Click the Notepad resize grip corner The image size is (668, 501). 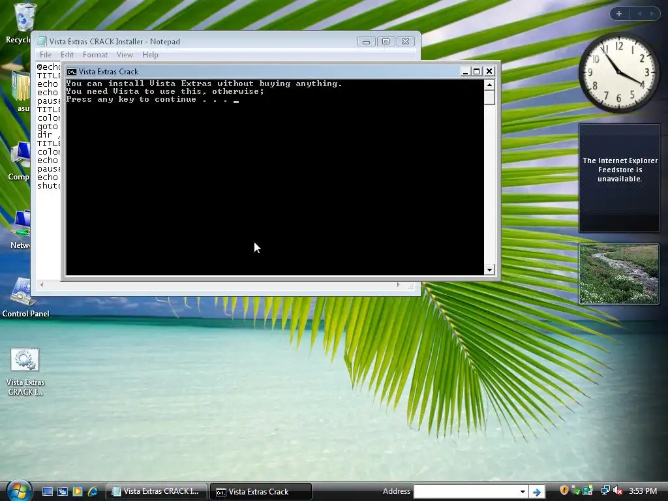(411, 286)
